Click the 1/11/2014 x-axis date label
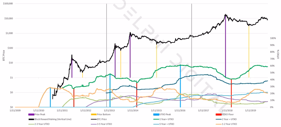 pyautogui.click(x=133, y=110)
